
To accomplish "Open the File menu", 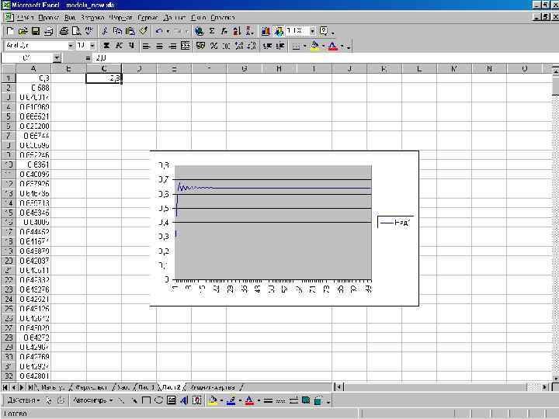I will [x=25, y=17].
